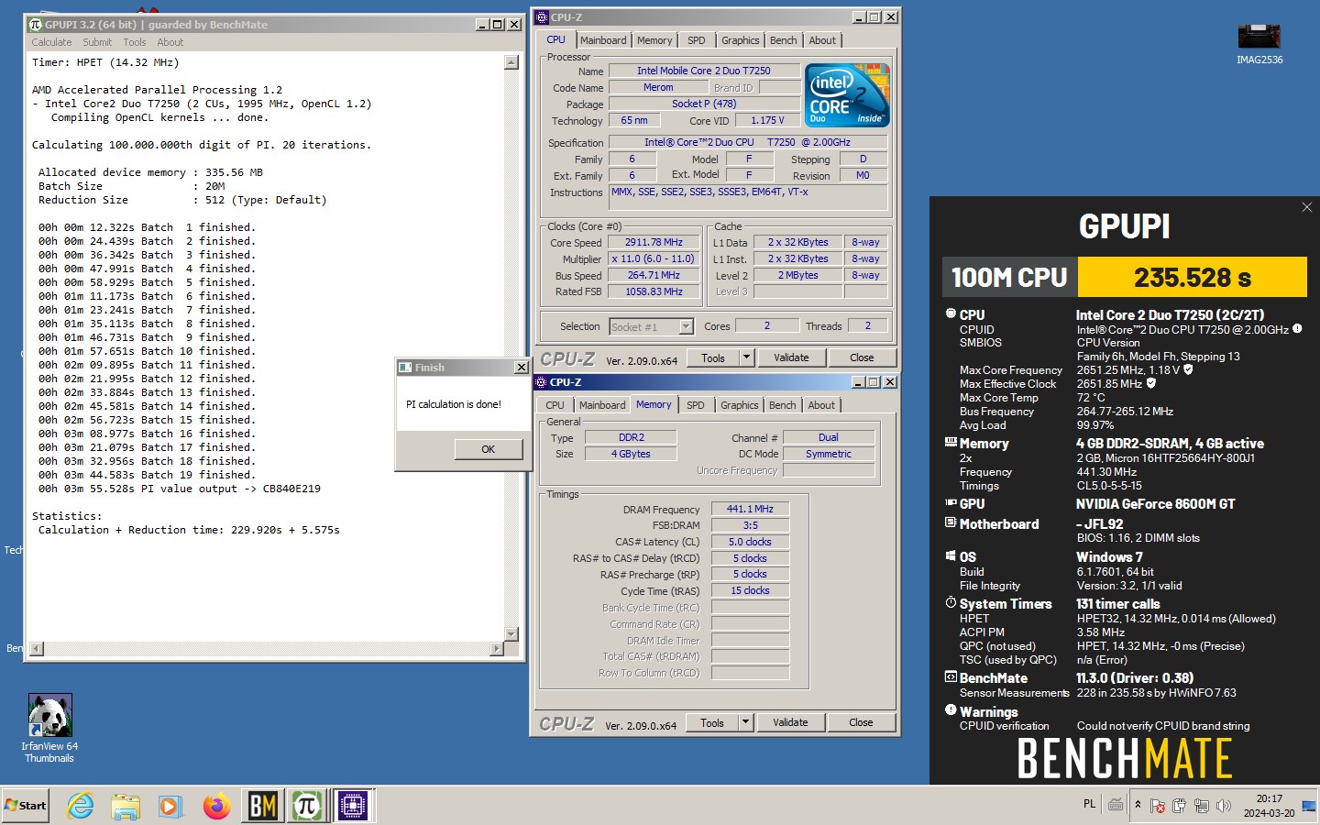The width and height of the screenshot is (1320, 825).
Task: Click Tools button in upper CPU-Z window
Action: [713, 357]
